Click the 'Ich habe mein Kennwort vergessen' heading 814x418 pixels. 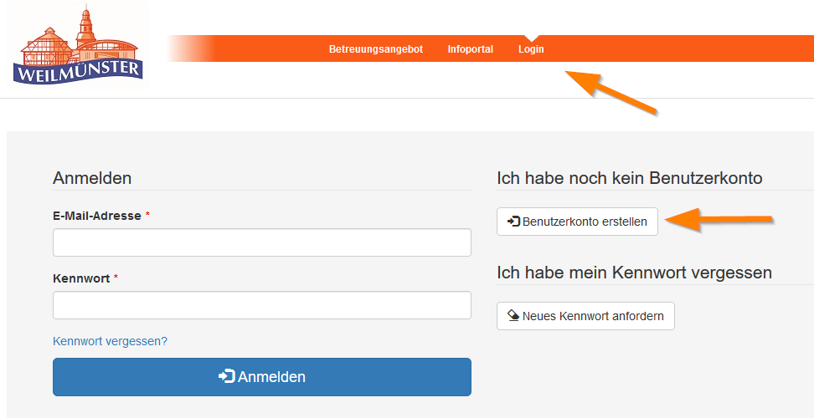634,273
